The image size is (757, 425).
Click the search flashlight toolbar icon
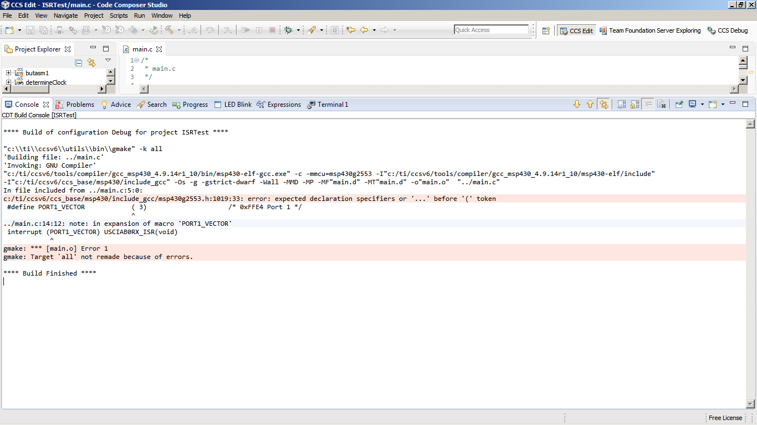pyautogui.click(x=311, y=30)
